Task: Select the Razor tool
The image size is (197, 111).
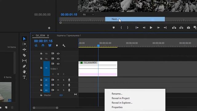Action: [x=24, y=55]
